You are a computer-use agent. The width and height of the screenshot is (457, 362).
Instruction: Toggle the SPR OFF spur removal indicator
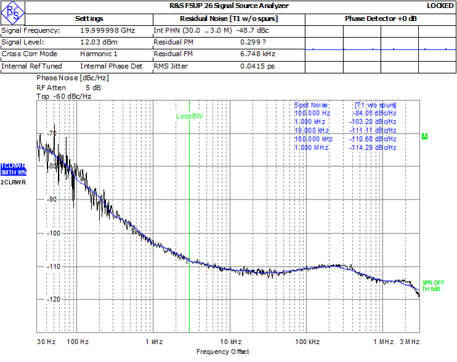pyautogui.click(x=433, y=282)
